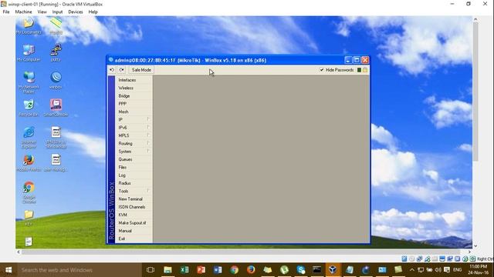
Task: Open Skype from the Windows taskbar
Action: coord(301,270)
